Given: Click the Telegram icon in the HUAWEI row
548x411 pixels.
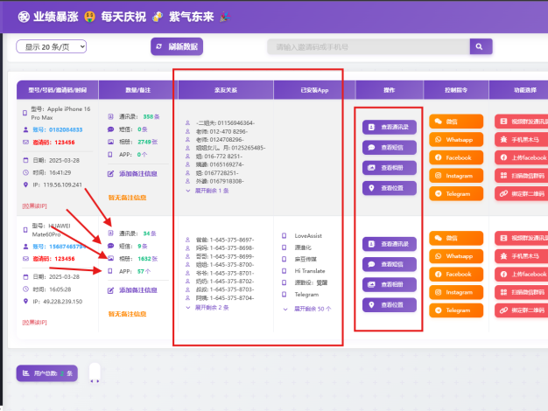Looking at the screenshot, I should click(x=438, y=310).
